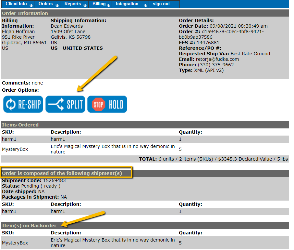Click quantity 5 in Items Ordered row
The height and width of the screenshot is (250, 294).
click(180, 149)
